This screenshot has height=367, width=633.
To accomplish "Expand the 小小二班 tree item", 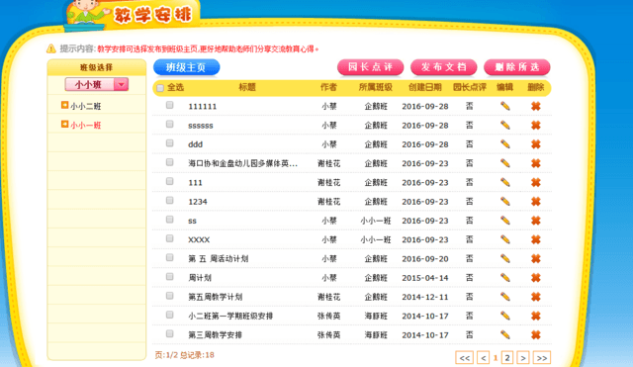I will click(x=64, y=105).
